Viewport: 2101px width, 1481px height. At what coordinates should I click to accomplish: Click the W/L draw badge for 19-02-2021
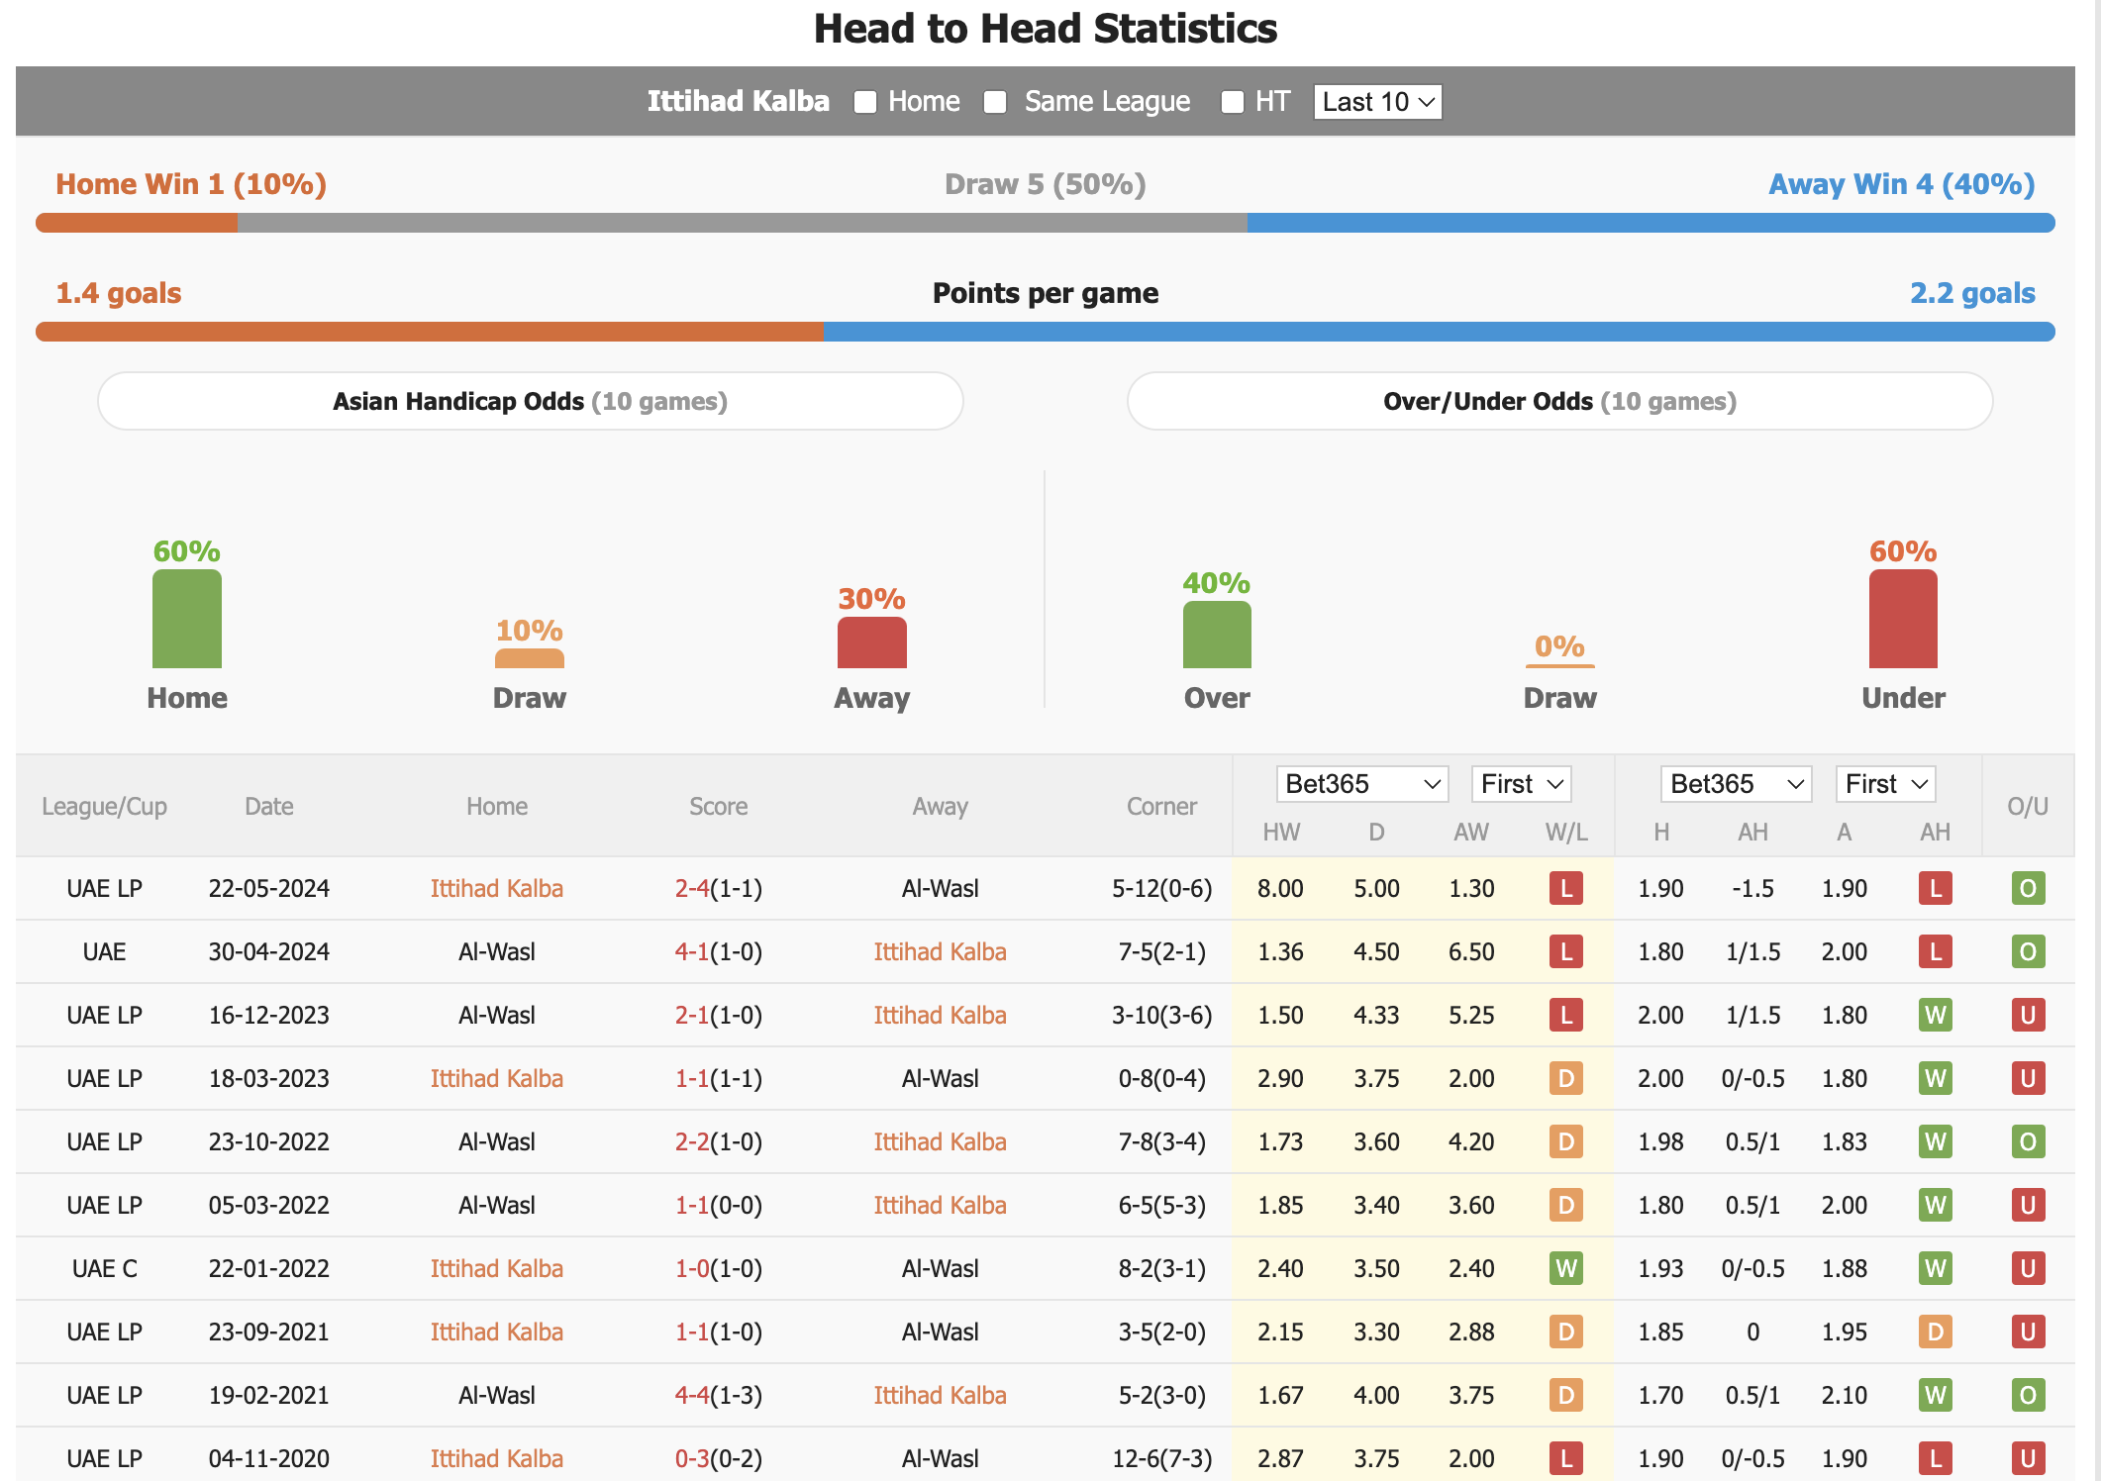click(x=1566, y=1395)
